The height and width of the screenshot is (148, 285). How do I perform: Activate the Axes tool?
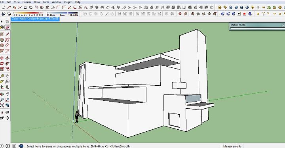[2, 87]
